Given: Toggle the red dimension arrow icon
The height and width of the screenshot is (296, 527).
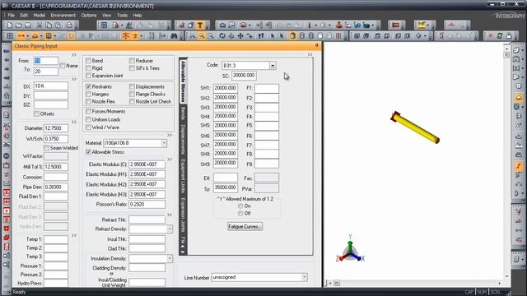Looking at the screenshot, I should click(21, 36).
